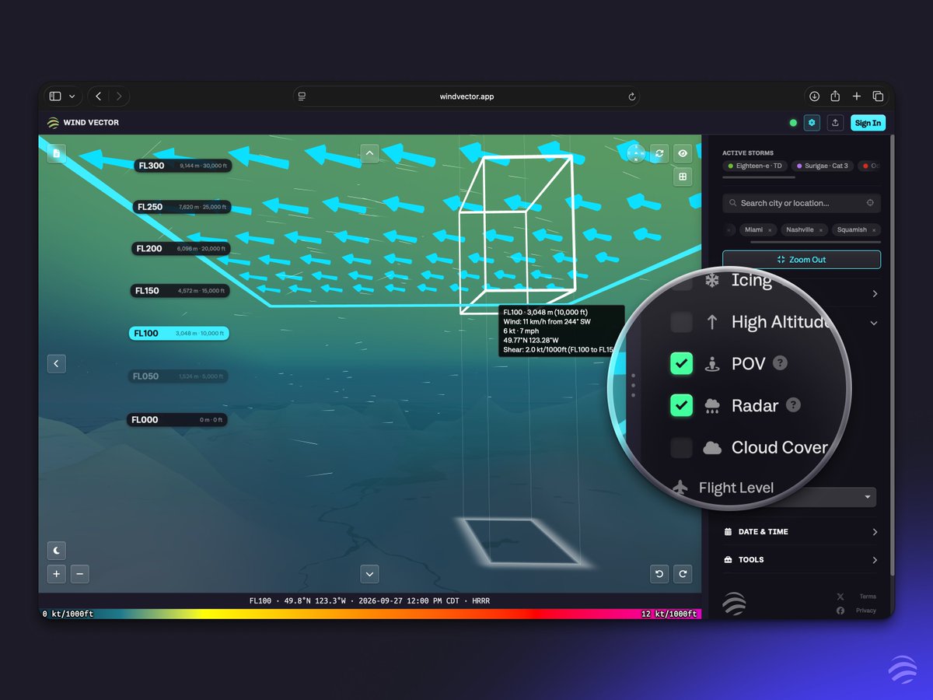
Task: Open the document notes icon on the map
Action: (56, 153)
